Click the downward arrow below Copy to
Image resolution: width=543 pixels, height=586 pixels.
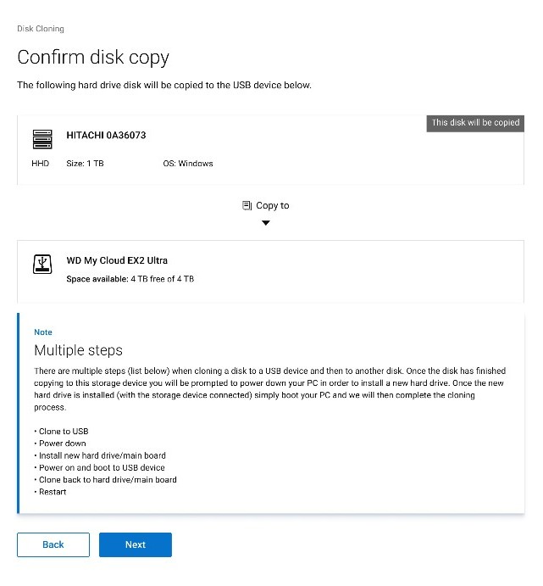click(x=266, y=223)
